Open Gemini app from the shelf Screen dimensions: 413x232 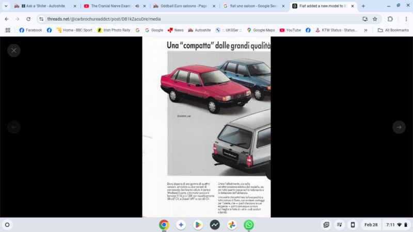(x=181, y=225)
